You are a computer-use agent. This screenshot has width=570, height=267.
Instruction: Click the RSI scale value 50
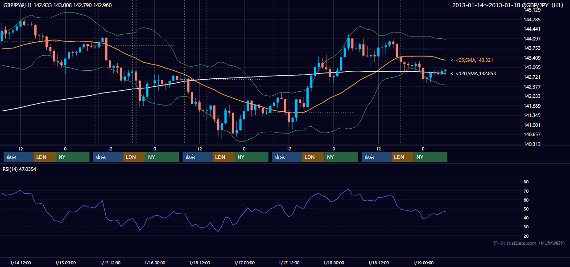click(x=526, y=209)
